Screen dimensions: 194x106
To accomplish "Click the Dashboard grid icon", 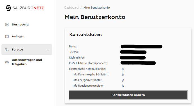I will click(x=7, y=24).
